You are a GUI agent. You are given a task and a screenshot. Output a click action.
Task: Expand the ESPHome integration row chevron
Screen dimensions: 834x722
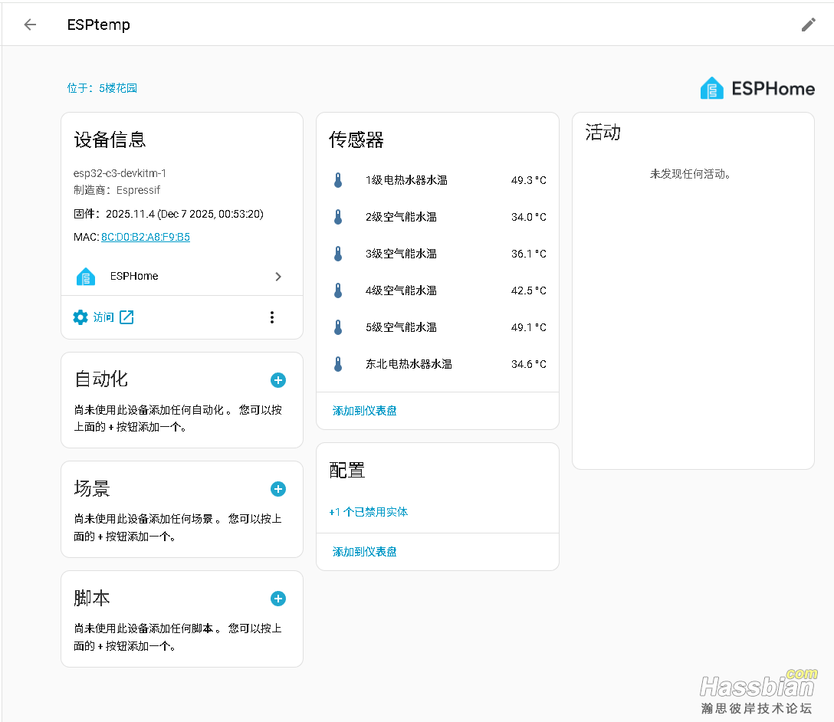[x=278, y=276]
